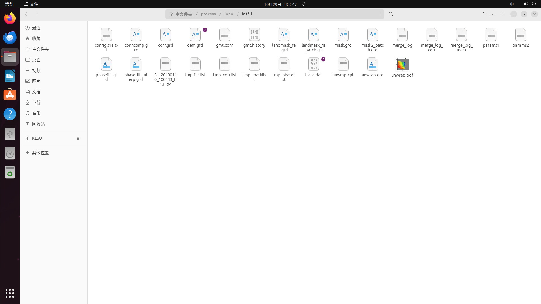Open the 活动 menu
Image resolution: width=541 pixels, height=304 pixels.
(x=9, y=4)
